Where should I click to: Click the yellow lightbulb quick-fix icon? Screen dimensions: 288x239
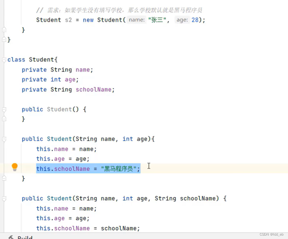click(15, 167)
